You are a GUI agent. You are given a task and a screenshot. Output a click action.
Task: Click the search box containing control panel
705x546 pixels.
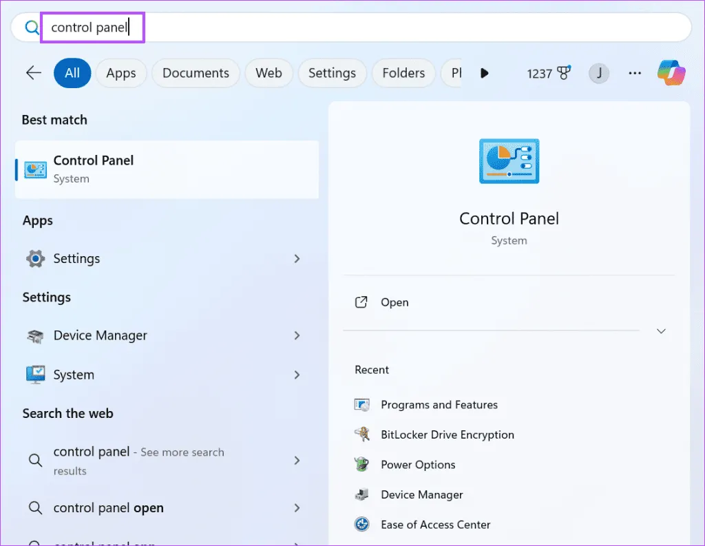(x=344, y=28)
